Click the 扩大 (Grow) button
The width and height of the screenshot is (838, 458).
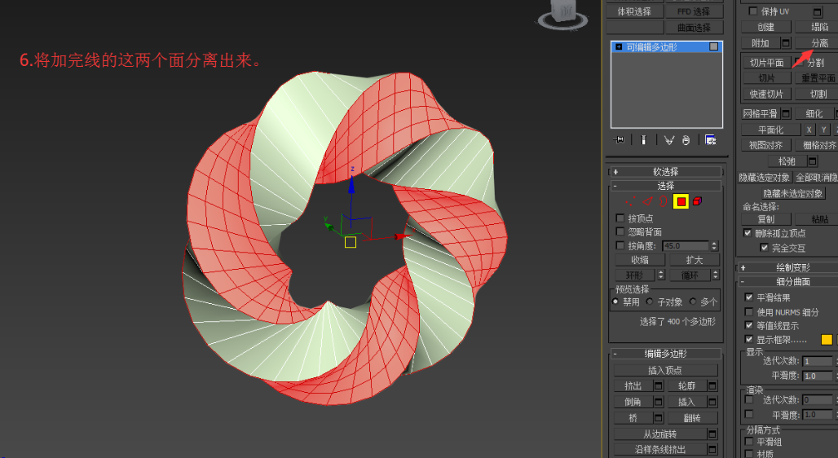click(694, 260)
